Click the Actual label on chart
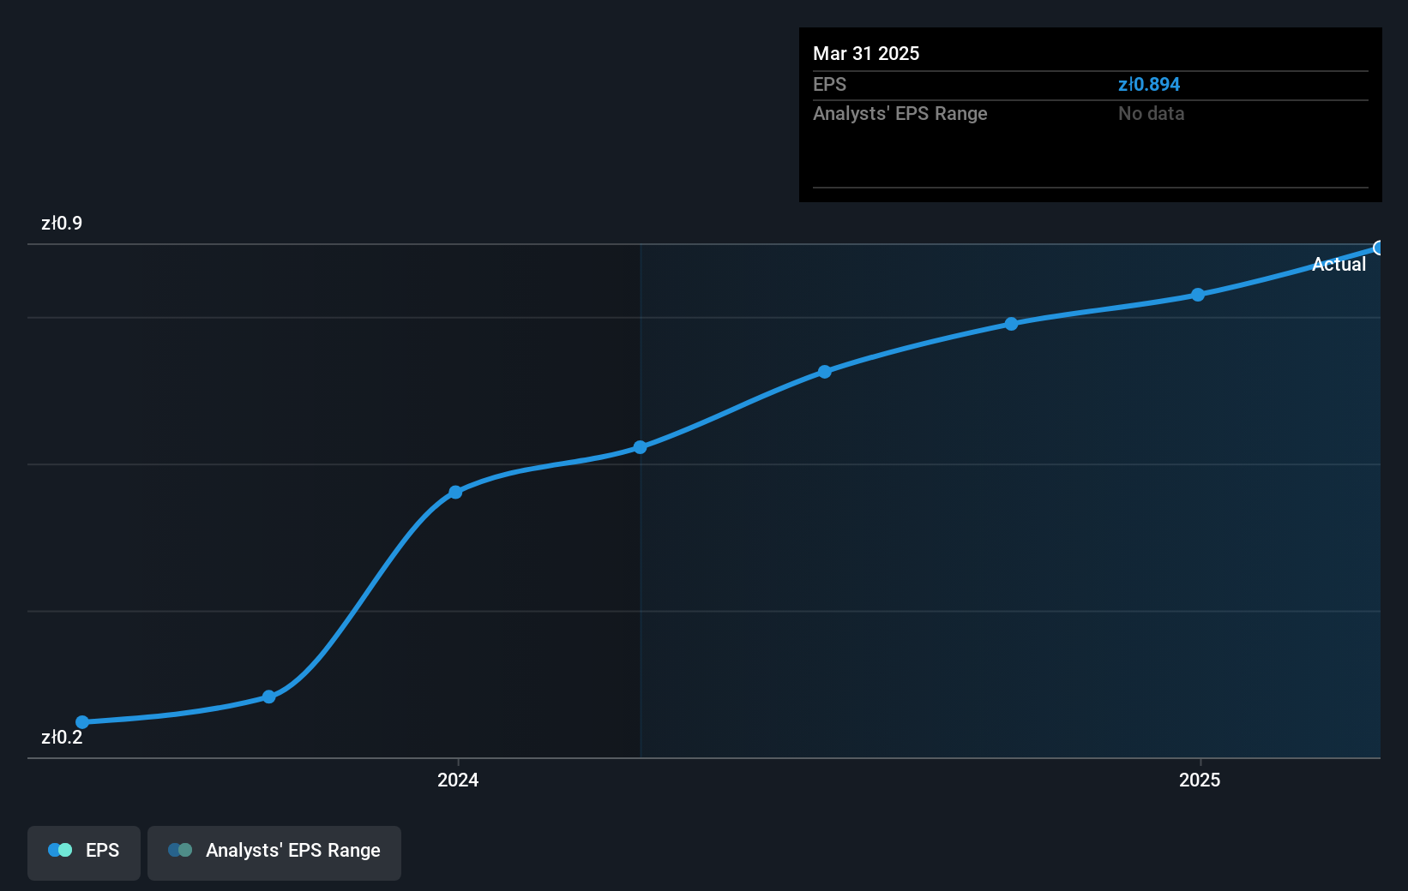The width and height of the screenshot is (1408, 891). (1339, 264)
